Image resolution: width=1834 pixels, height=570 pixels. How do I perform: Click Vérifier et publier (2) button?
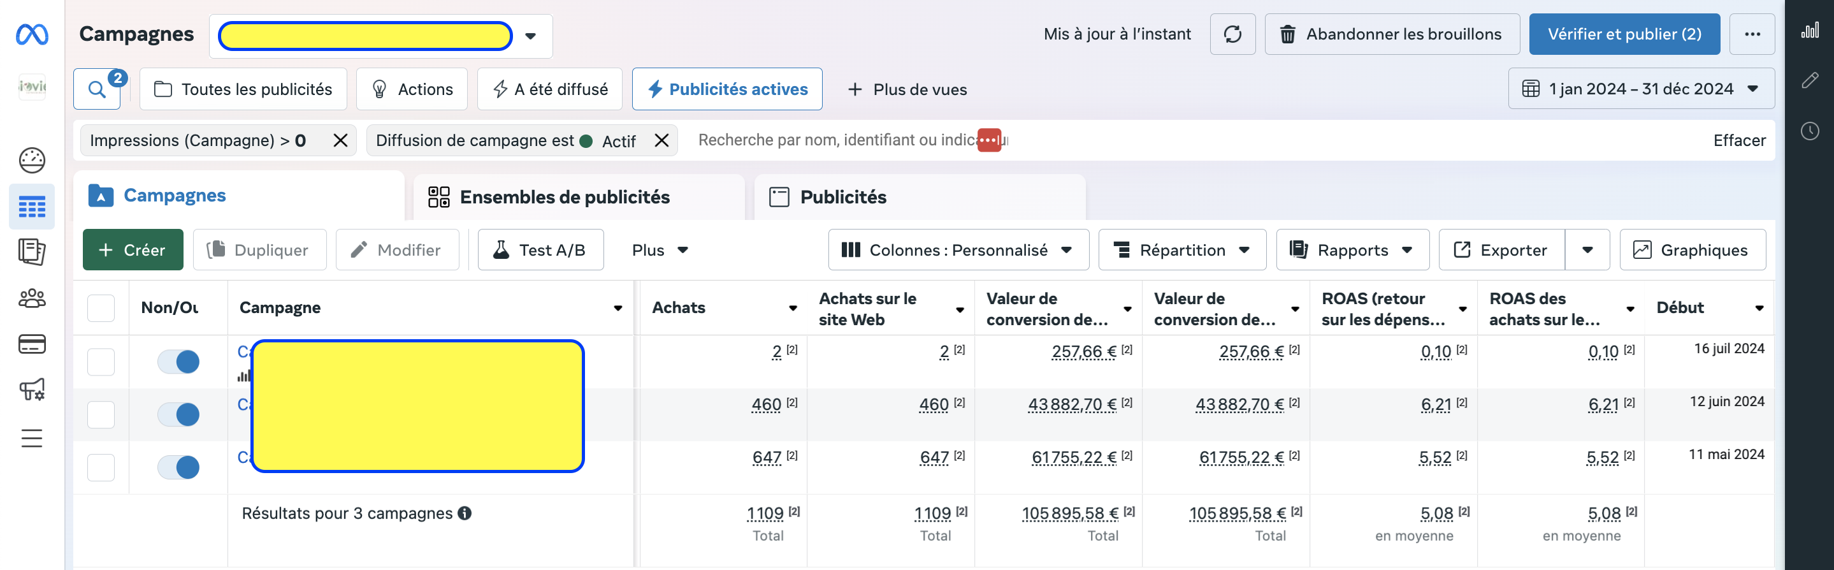(1623, 34)
